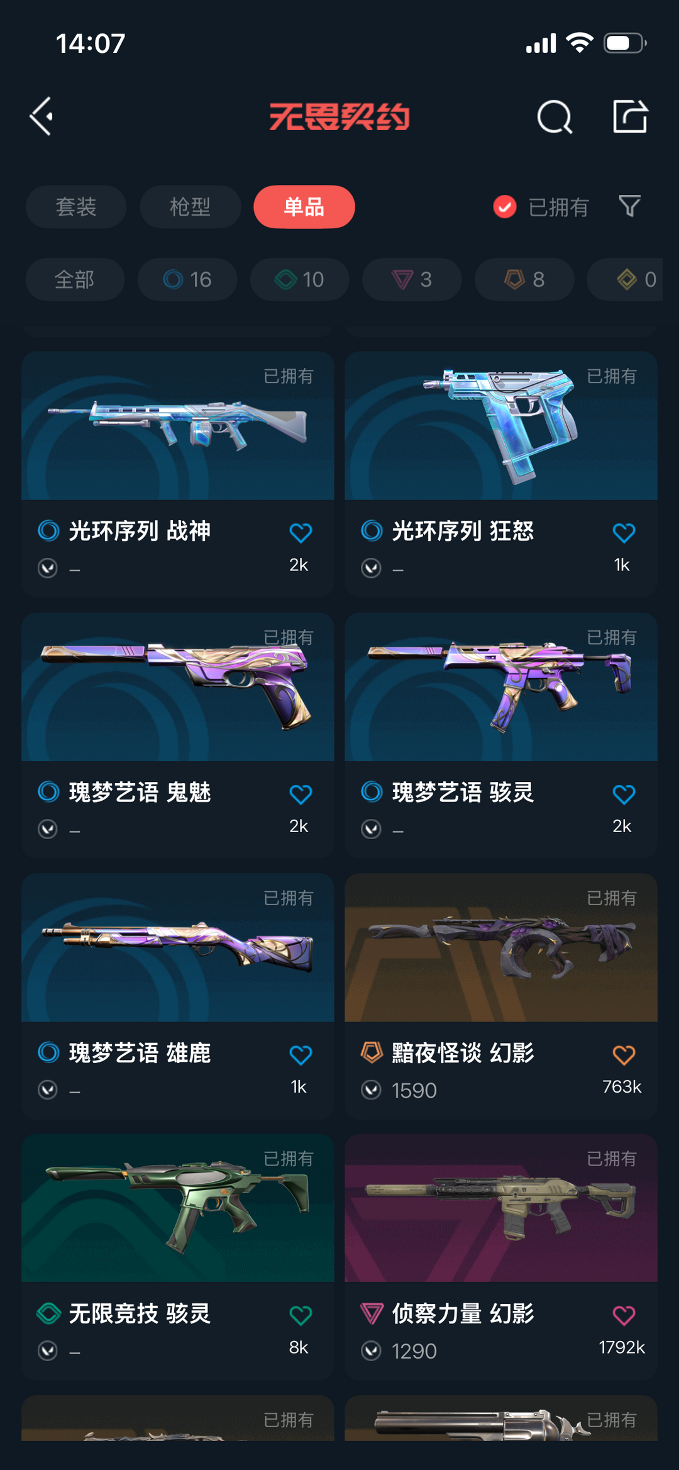
Task: Tap heart icon for 无限竞技 骇灵
Action: [301, 1315]
